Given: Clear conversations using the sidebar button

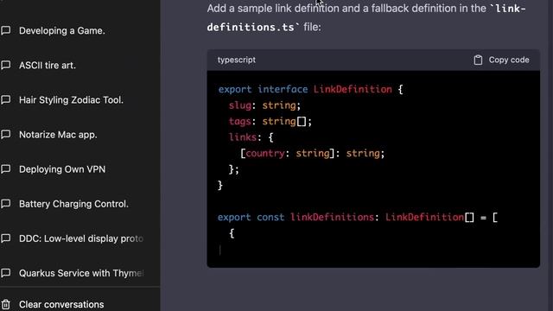Looking at the screenshot, I should (61, 304).
